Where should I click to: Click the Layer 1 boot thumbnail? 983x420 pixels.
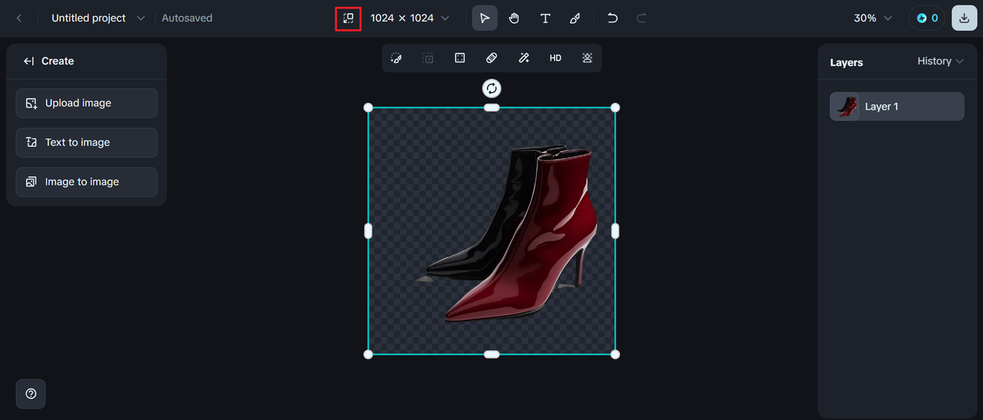[x=846, y=107]
